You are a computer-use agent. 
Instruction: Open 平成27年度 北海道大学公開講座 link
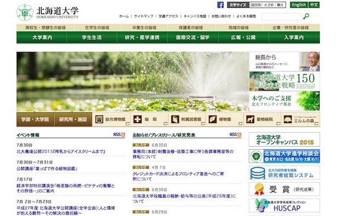[66, 211]
